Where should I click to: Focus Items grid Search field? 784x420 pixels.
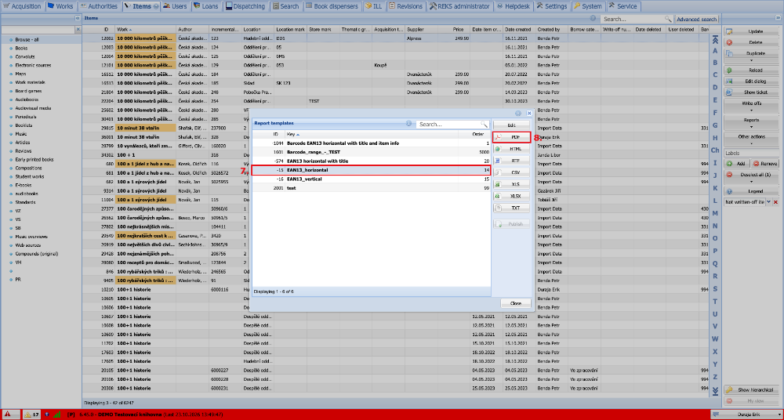tap(634, 19)
